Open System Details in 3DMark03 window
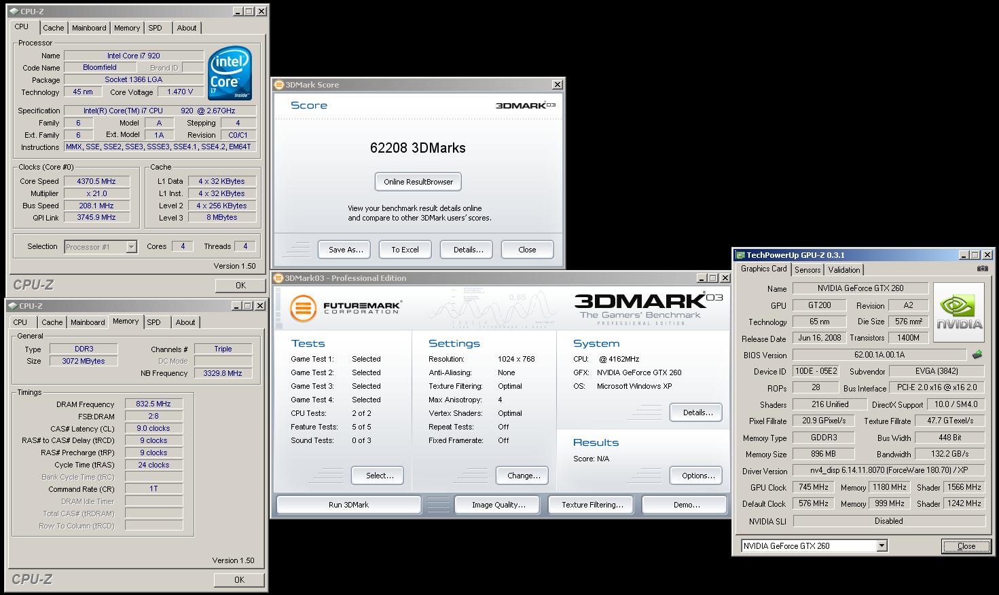Viewport: 999px width, 595px height. coord(696,412)
